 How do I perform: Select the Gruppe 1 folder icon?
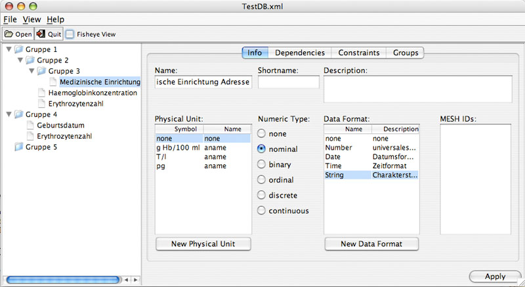pos(19,49)
